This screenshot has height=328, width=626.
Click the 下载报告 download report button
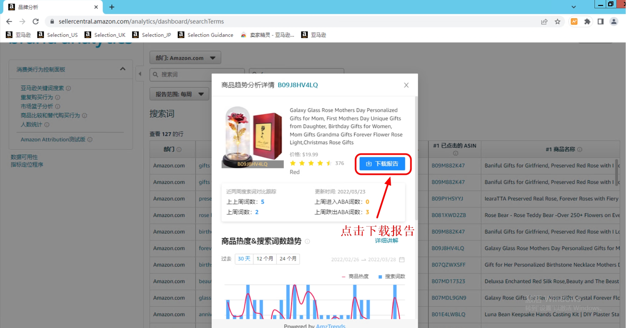[x=383, y=164]
